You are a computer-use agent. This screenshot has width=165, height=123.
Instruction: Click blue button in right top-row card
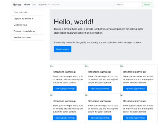click(135, 89)
